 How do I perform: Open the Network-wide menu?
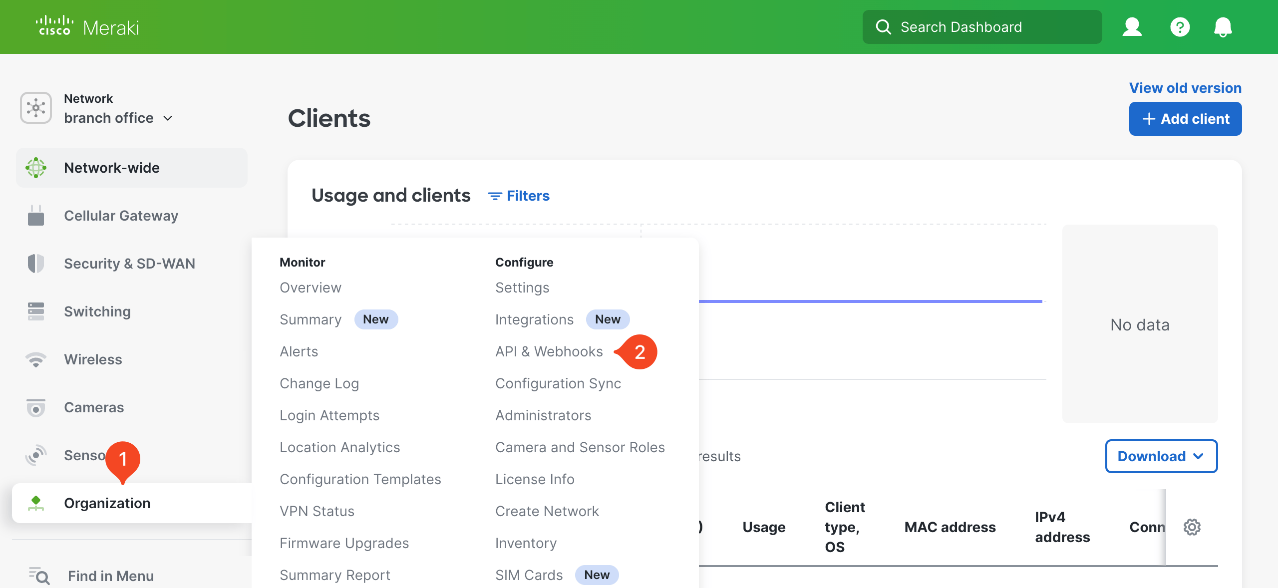(x=132, y=168)
